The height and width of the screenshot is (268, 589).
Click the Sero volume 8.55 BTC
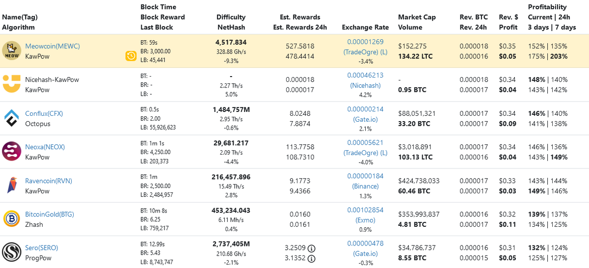413,258
